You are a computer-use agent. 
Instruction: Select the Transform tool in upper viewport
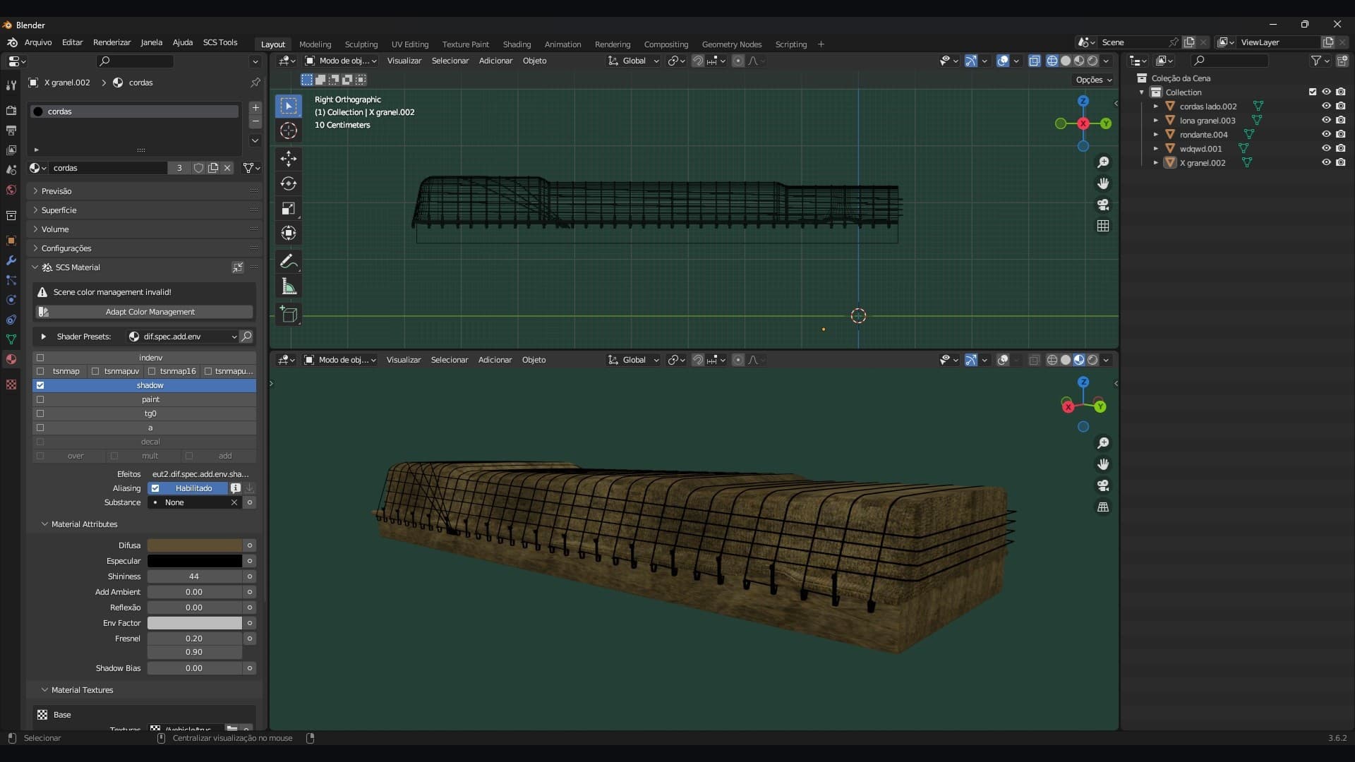[x=288, y=233]
